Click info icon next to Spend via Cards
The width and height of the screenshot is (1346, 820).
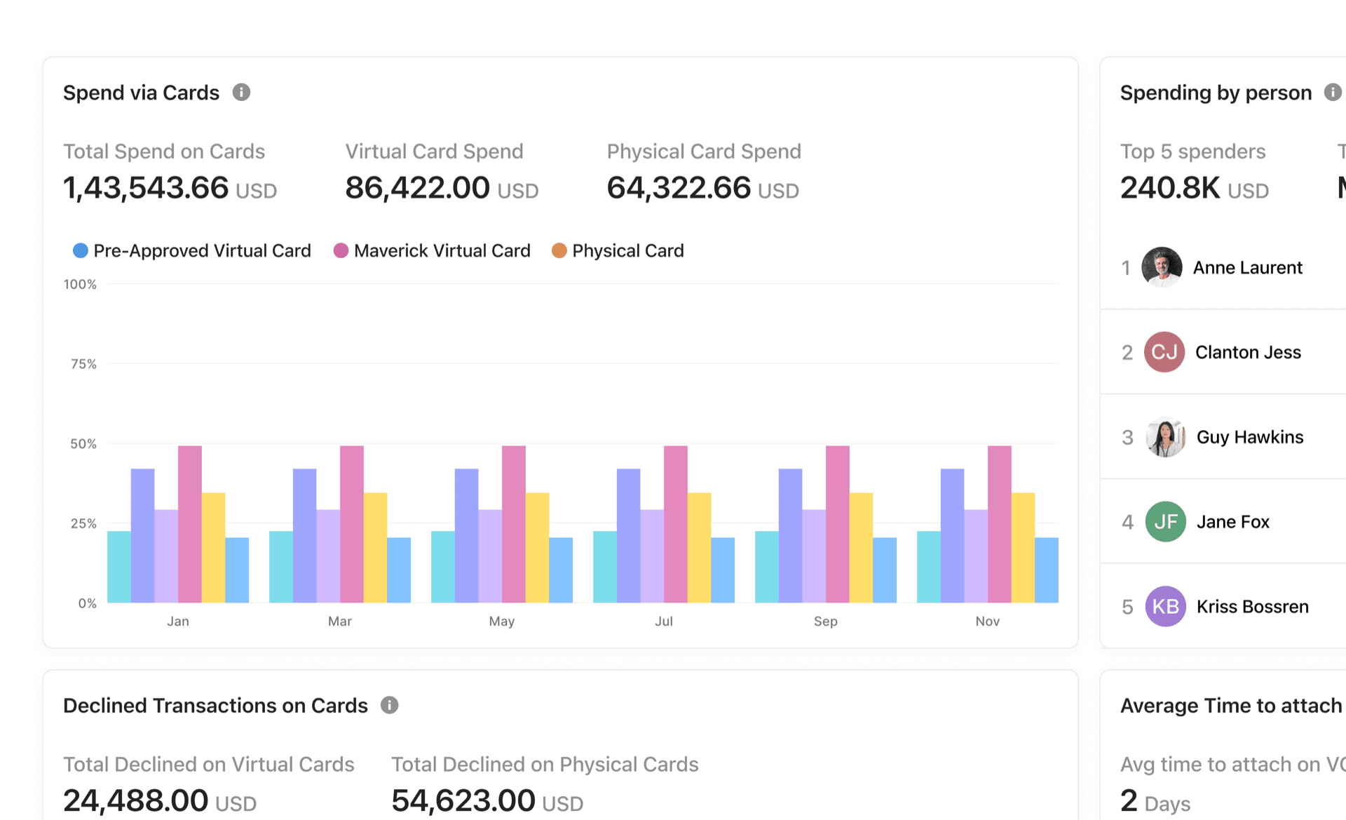coord(241,93)
